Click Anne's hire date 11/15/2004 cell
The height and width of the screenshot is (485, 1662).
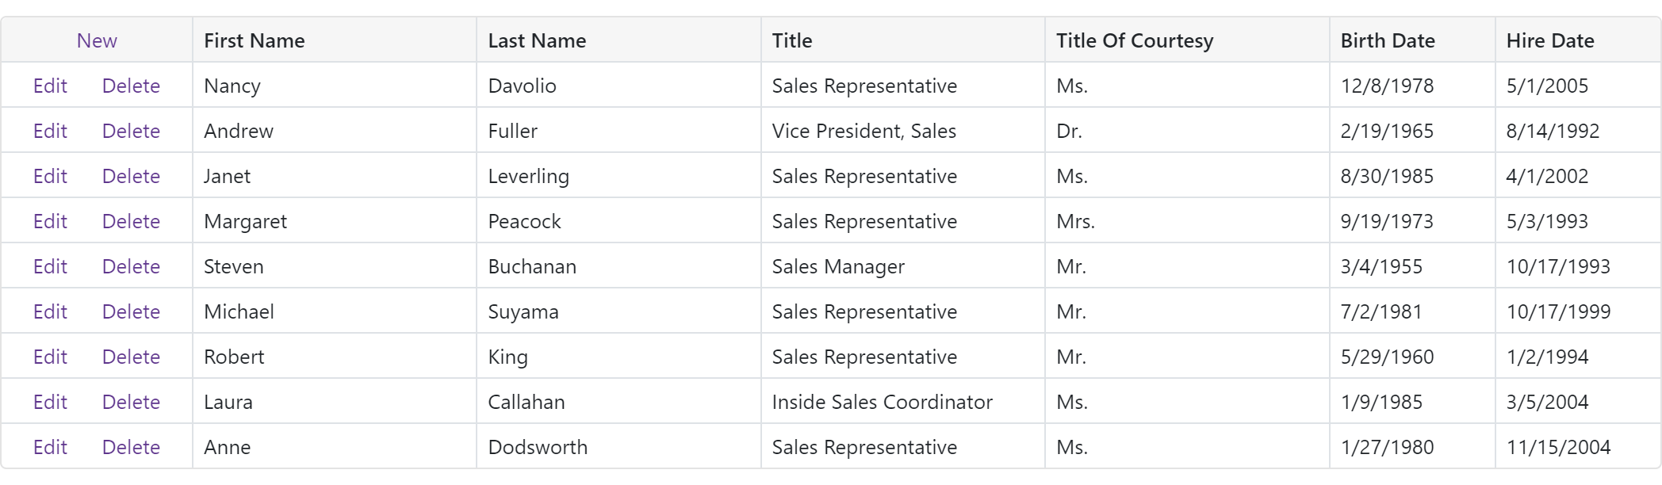1559,447
